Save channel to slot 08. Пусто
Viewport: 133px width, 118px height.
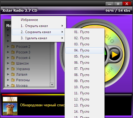point(85,75)
